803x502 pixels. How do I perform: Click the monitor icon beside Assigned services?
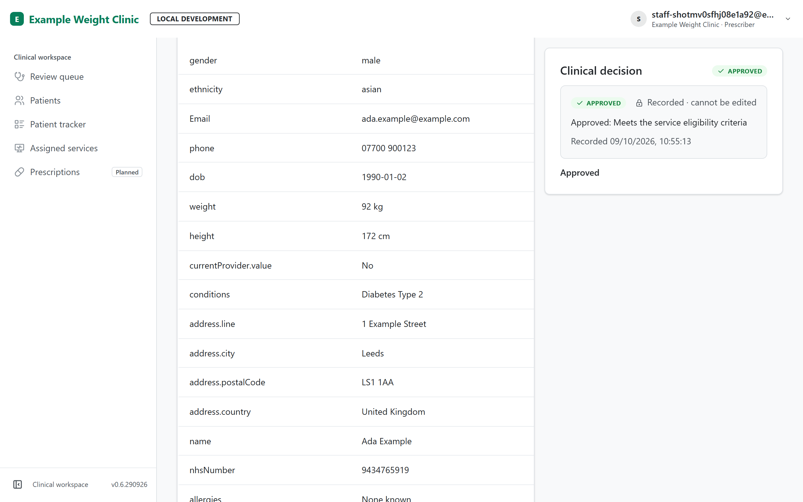19,148
